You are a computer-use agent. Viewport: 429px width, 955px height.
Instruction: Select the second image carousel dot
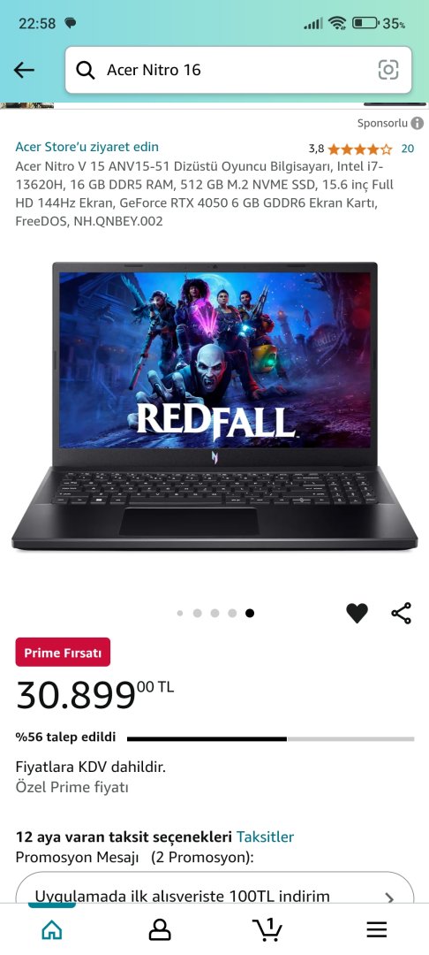[198, 614]
